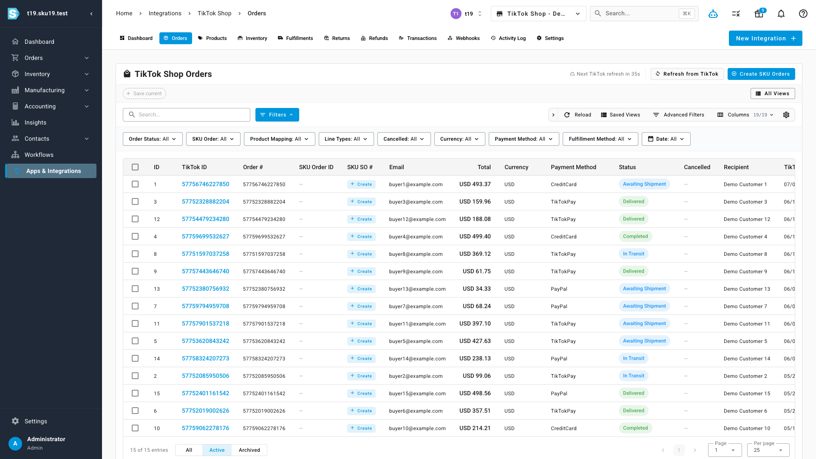Click the Integrations breadcrumb

point(165,14)
